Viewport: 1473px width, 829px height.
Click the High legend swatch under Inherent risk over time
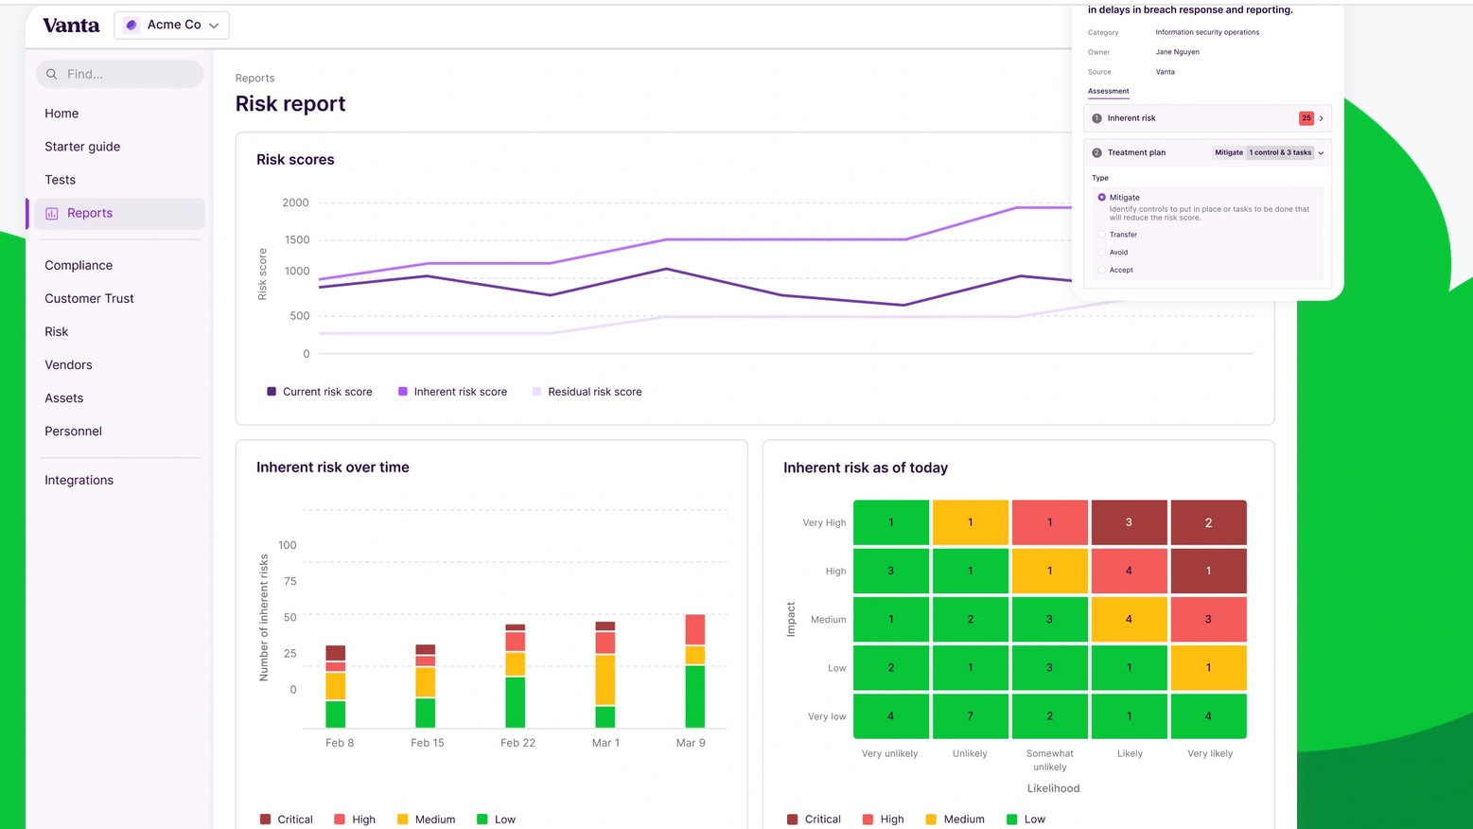coord(340,820)
